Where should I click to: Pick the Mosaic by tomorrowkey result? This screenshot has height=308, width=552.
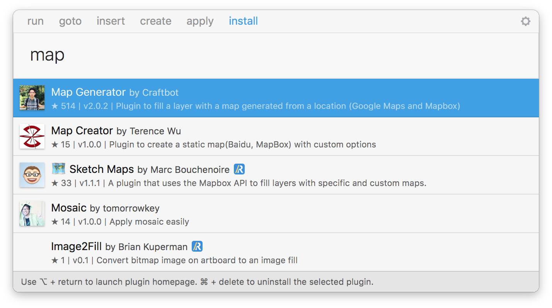[x=105, y=208]
